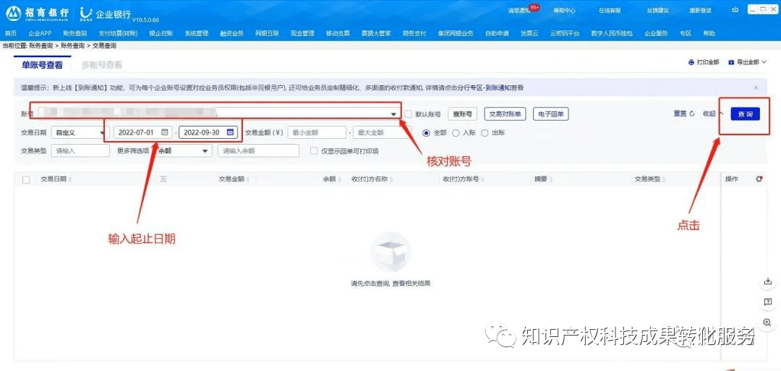Switch to 多账号查看 tab

pyautogui.click(x=102, y=65)
